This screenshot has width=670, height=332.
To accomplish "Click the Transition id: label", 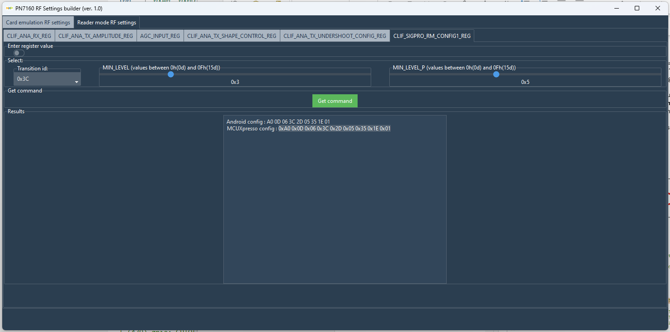I will coord(33,69).
